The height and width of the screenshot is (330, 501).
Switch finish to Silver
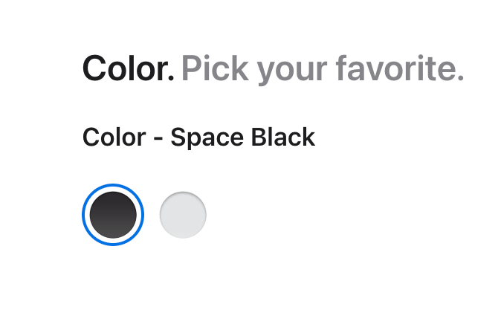point(183,215)
